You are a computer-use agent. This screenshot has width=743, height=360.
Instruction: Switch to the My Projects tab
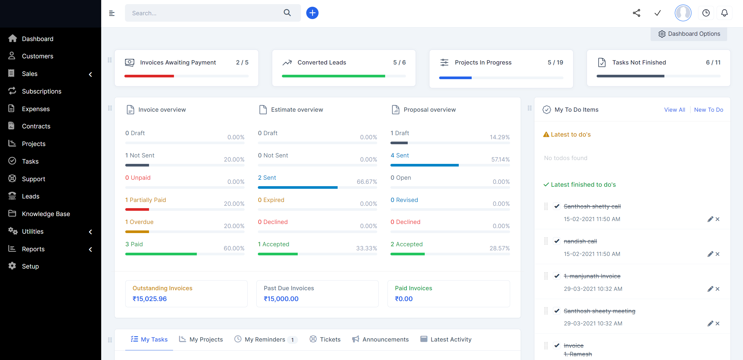[201, 339]
